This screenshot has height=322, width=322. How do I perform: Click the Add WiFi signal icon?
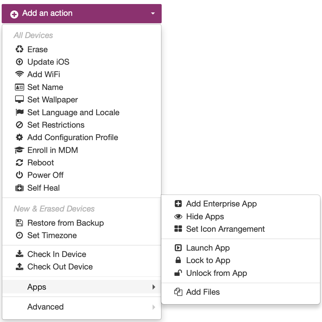pos(19,74)
